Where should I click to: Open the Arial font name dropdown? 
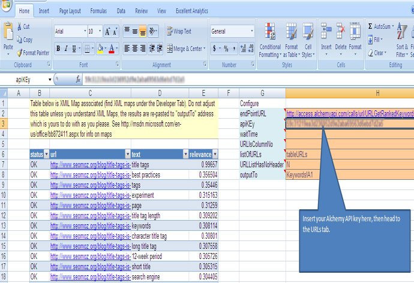(x=85, y=31)
